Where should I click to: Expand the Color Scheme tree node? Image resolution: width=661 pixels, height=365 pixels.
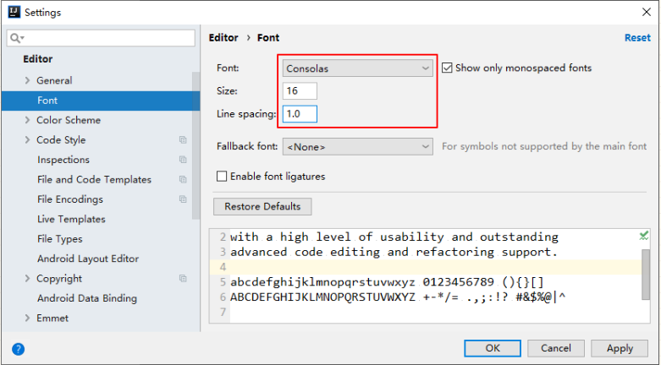(27, 121)
